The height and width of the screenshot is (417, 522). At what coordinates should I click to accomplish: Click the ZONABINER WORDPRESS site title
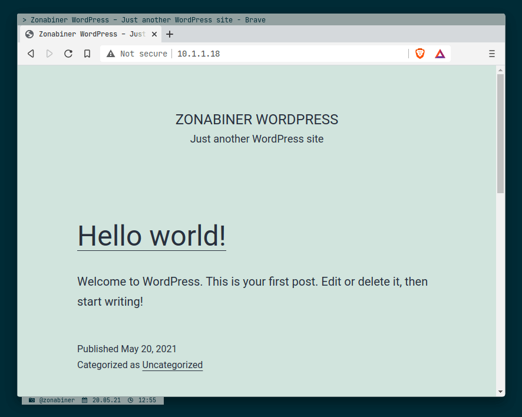(x=256, y=119)
